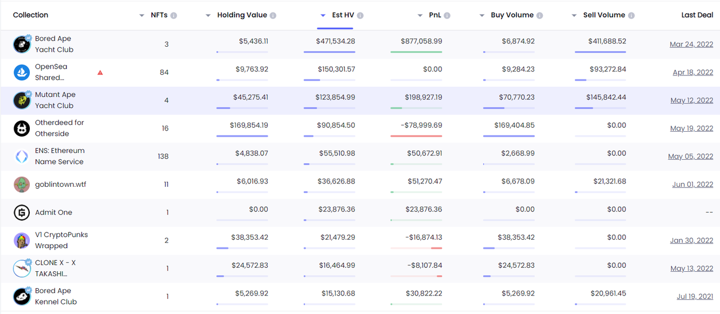Click the info icon next to Buy Volume

(539, 15)
